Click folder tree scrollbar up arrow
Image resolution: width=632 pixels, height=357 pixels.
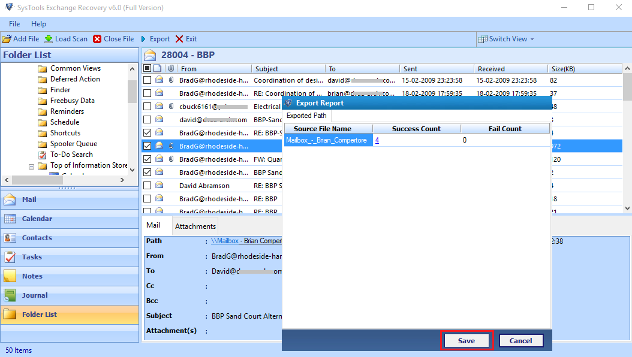(132, 69)
